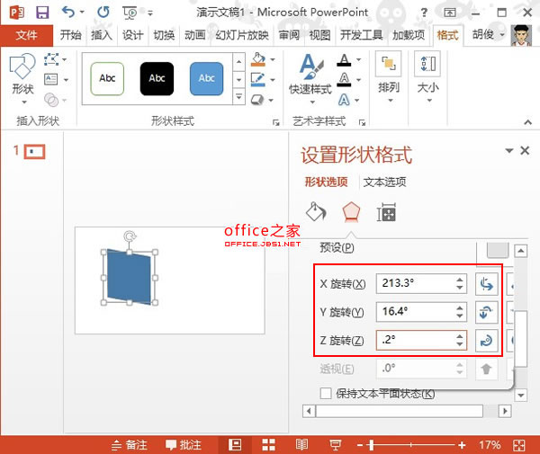Select Shape Options (形状选项) in pane
Image resolution: width=540 pixels, height=454 pixels.
tap(326, 182)
